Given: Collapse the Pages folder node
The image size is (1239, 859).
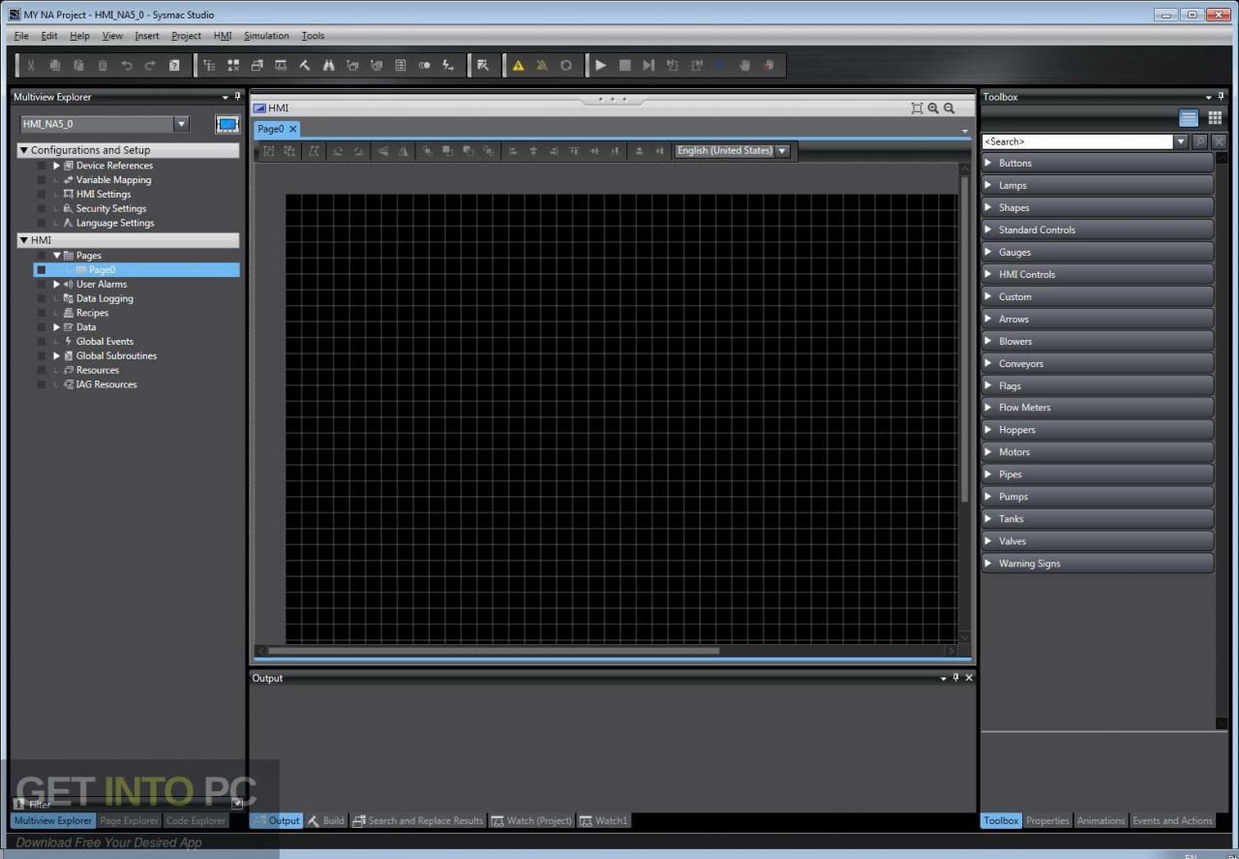Looking at the screenshot, I should click(56, 256).
